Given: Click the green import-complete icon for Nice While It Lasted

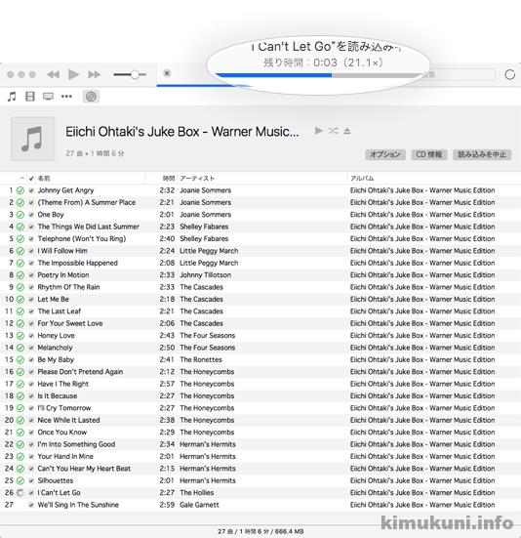Looking at the screenshot, I should (20, 420).
